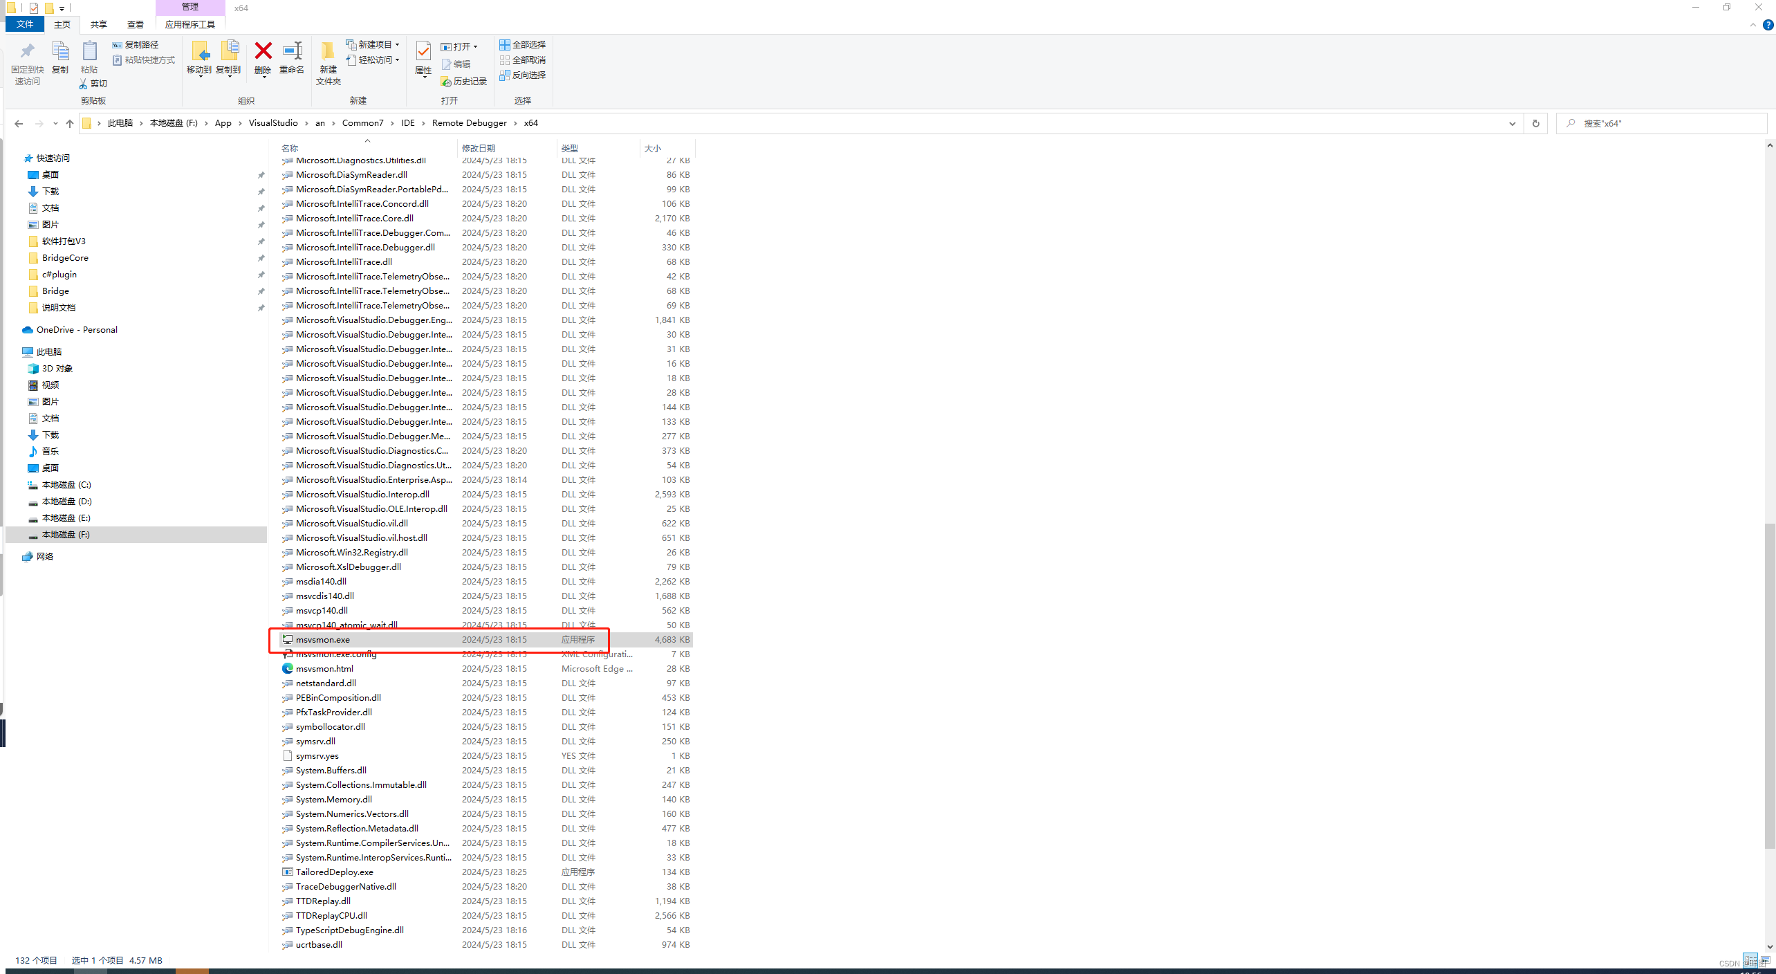The image size is (1776, 974).
Task: Select Network (网络) in sidebar
Action: [x=45, y=556]
